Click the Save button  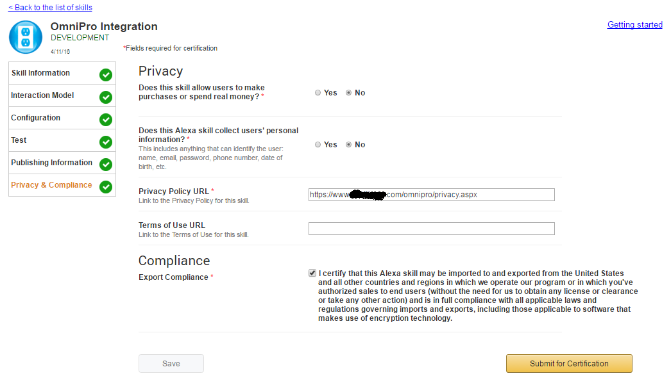click(x=171, y=363)
